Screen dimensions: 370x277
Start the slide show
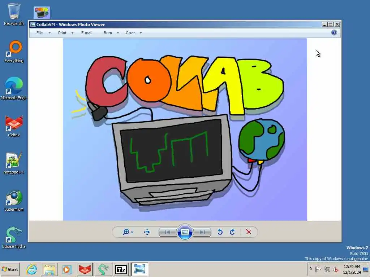pyautogui.click(x=185, y=232)
